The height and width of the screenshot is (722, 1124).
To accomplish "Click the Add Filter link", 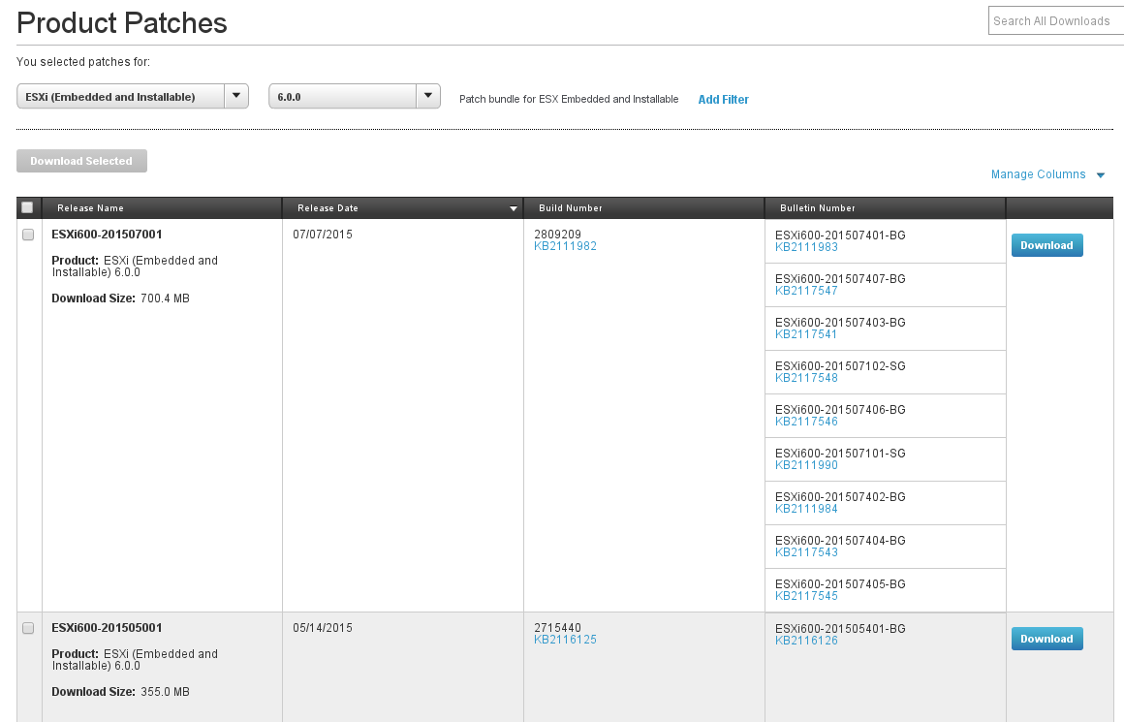I will [723, 100].
